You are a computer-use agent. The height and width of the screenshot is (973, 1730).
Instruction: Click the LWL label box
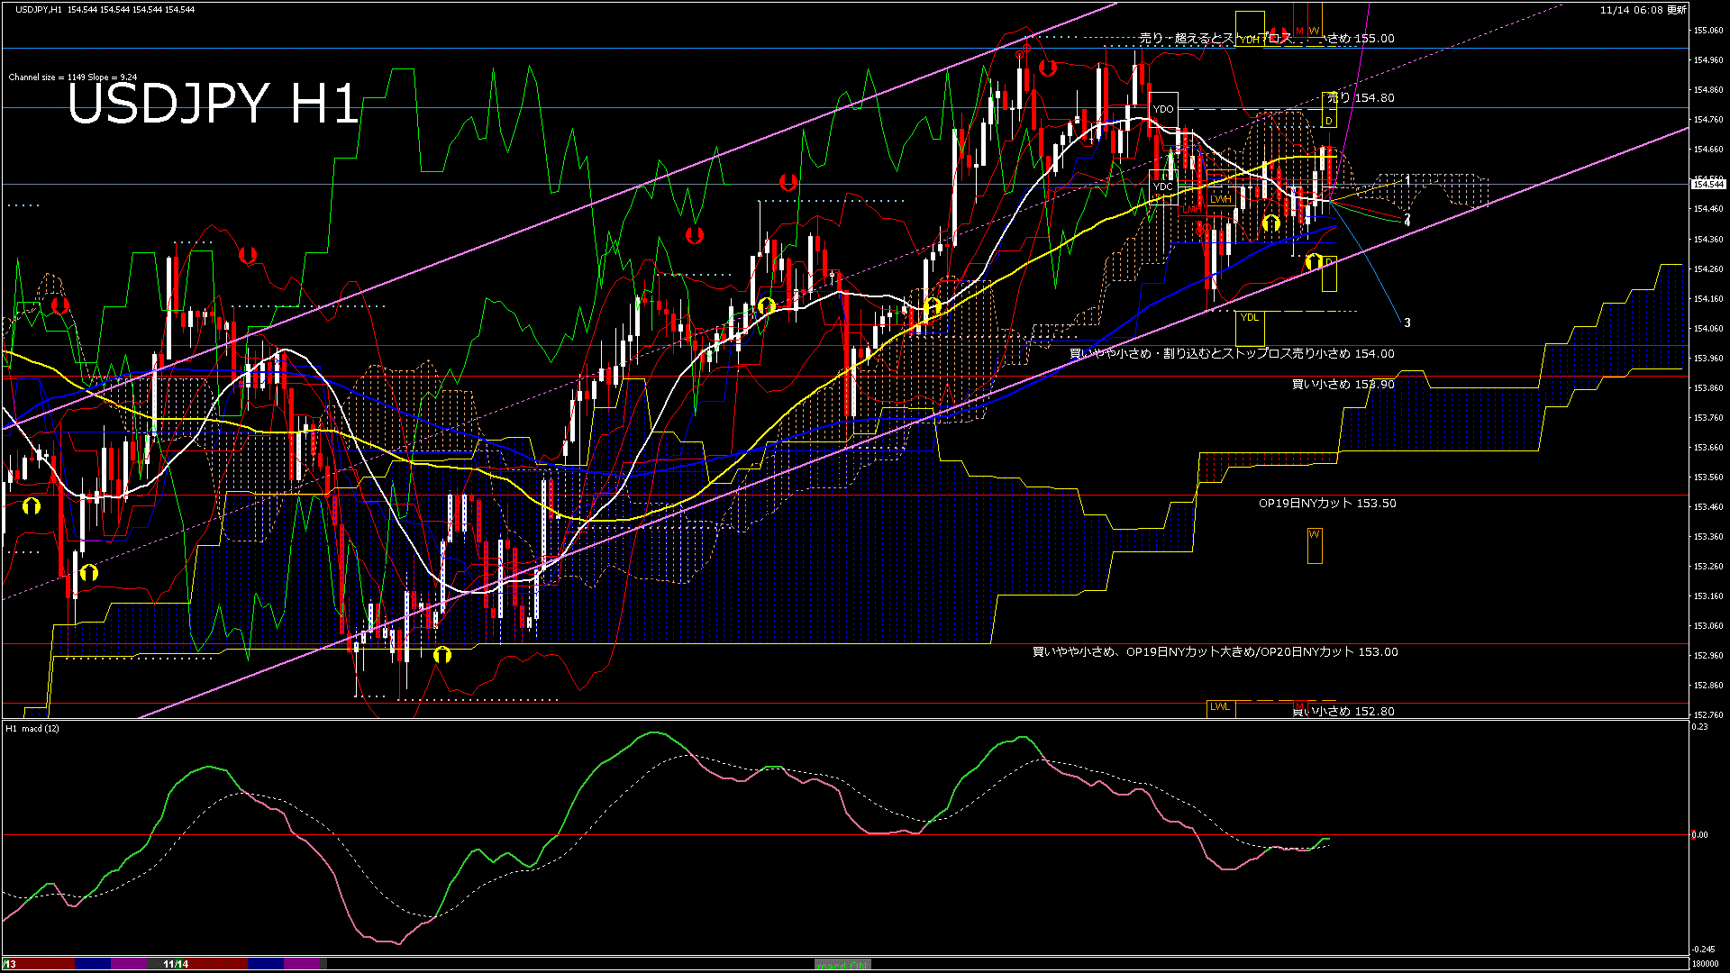(x=1220, y=707)
